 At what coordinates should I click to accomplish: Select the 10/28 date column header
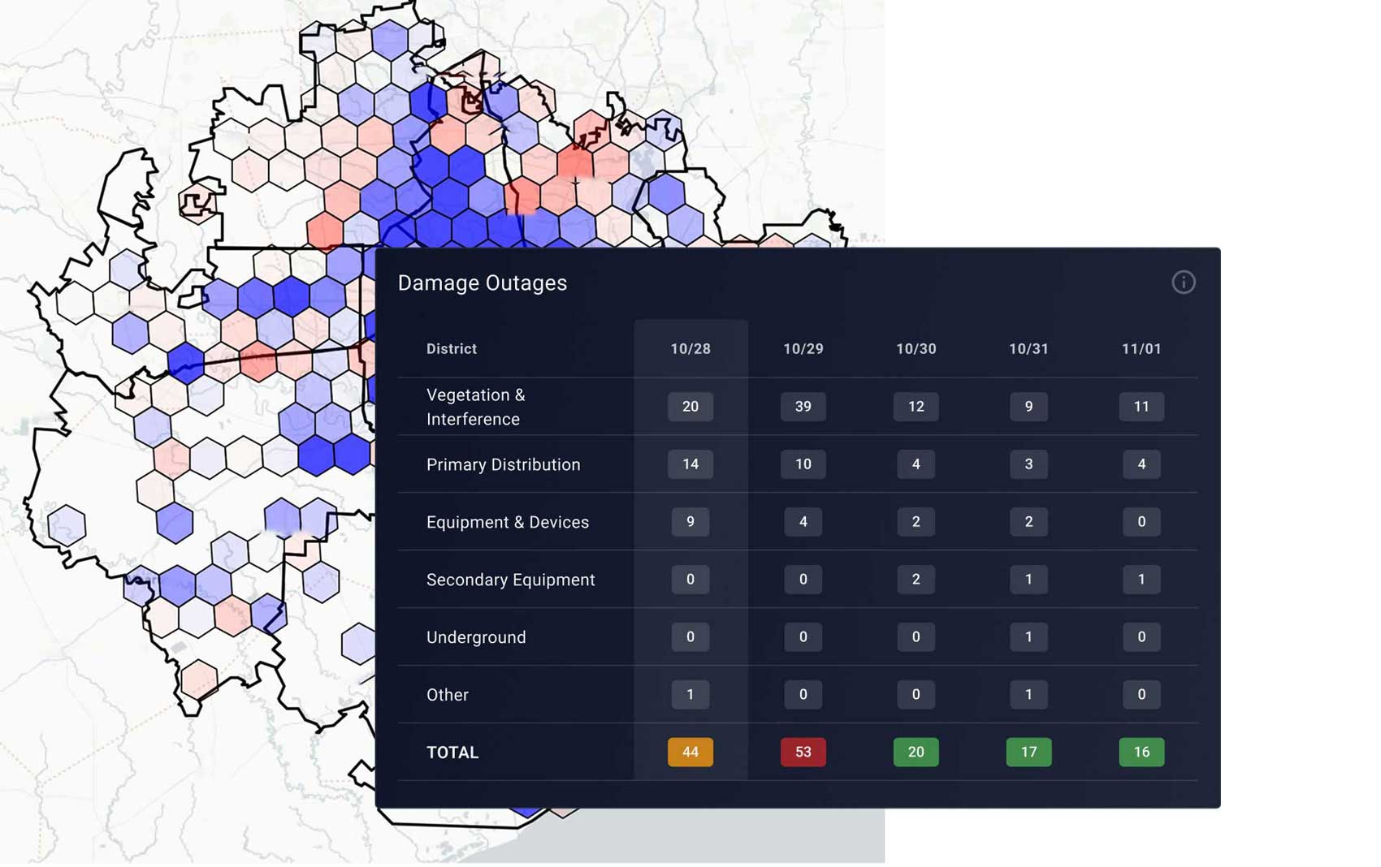pyautogui.click(x=690, y=348)
